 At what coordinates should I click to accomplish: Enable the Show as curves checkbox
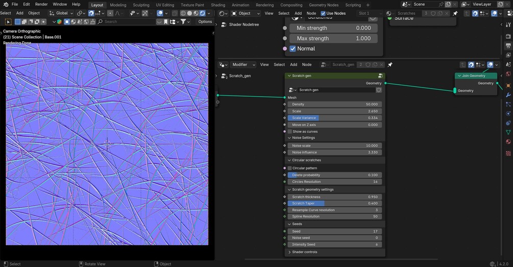coord(290,131)
